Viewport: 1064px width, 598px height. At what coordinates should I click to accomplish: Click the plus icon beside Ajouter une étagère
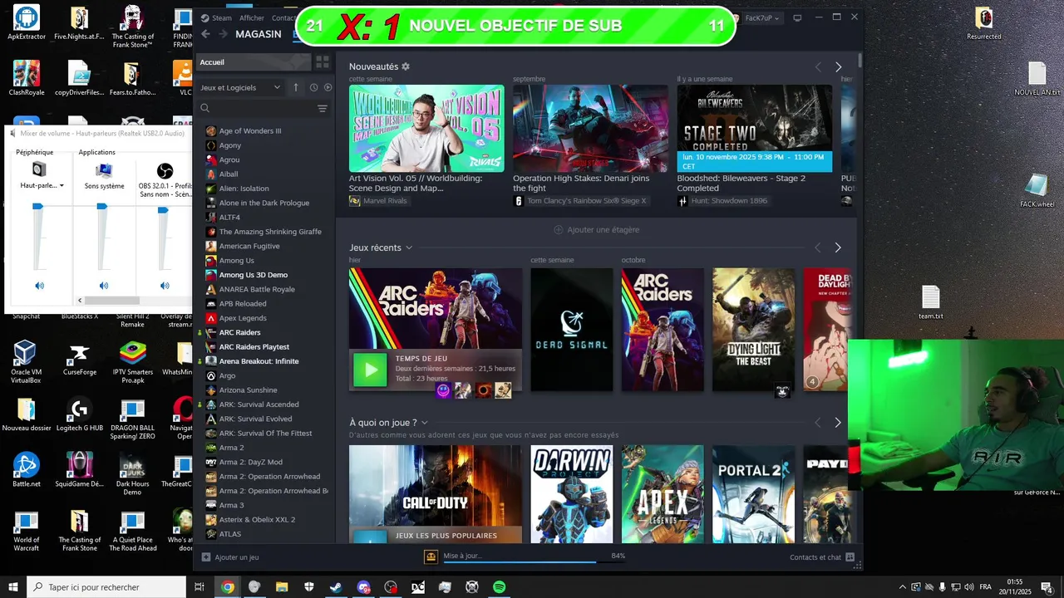click(559, 230)
